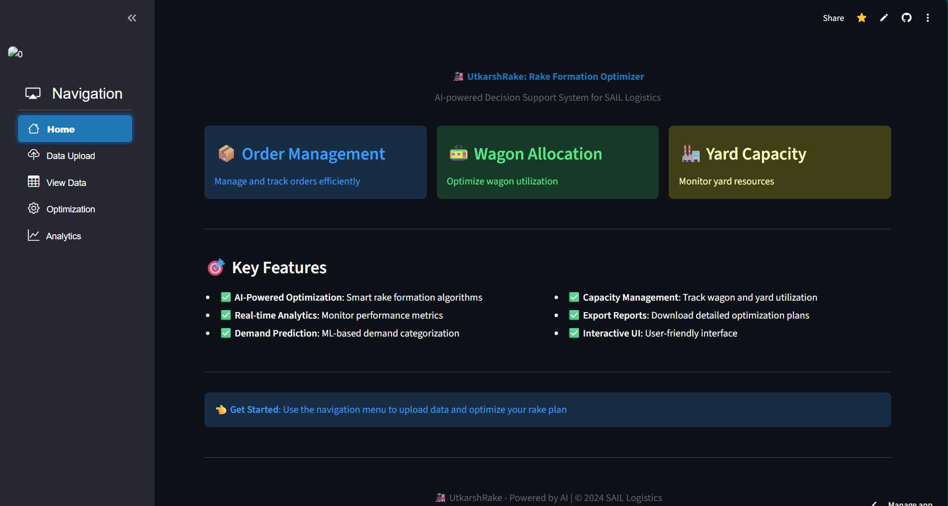The image size is (948, 506).
Task: Click the Yard Capacity heading
Action: coord(756,154)
